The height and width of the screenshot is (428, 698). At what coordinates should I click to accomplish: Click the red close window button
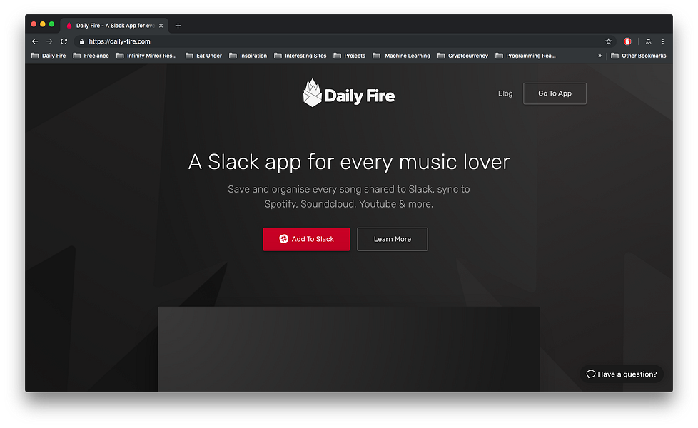click(x=34, y=24)
